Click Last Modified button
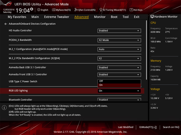This screenshot has width=181, height=135. click(x=126, y=127)
